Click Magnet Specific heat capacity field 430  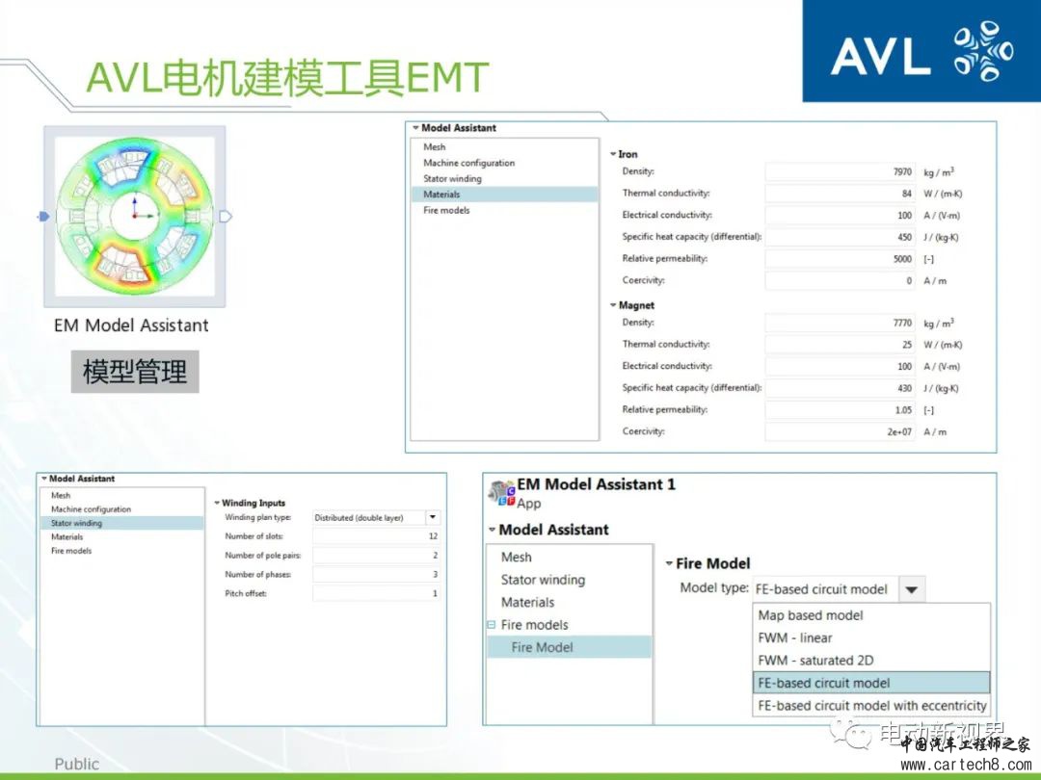click(x=840, y=389)
